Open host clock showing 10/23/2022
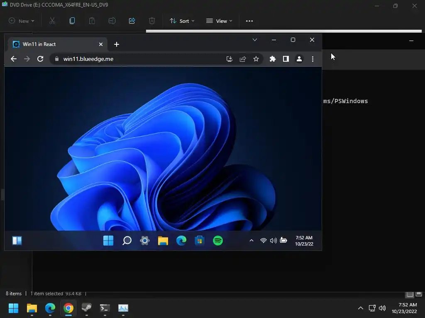 coord(404,308)
